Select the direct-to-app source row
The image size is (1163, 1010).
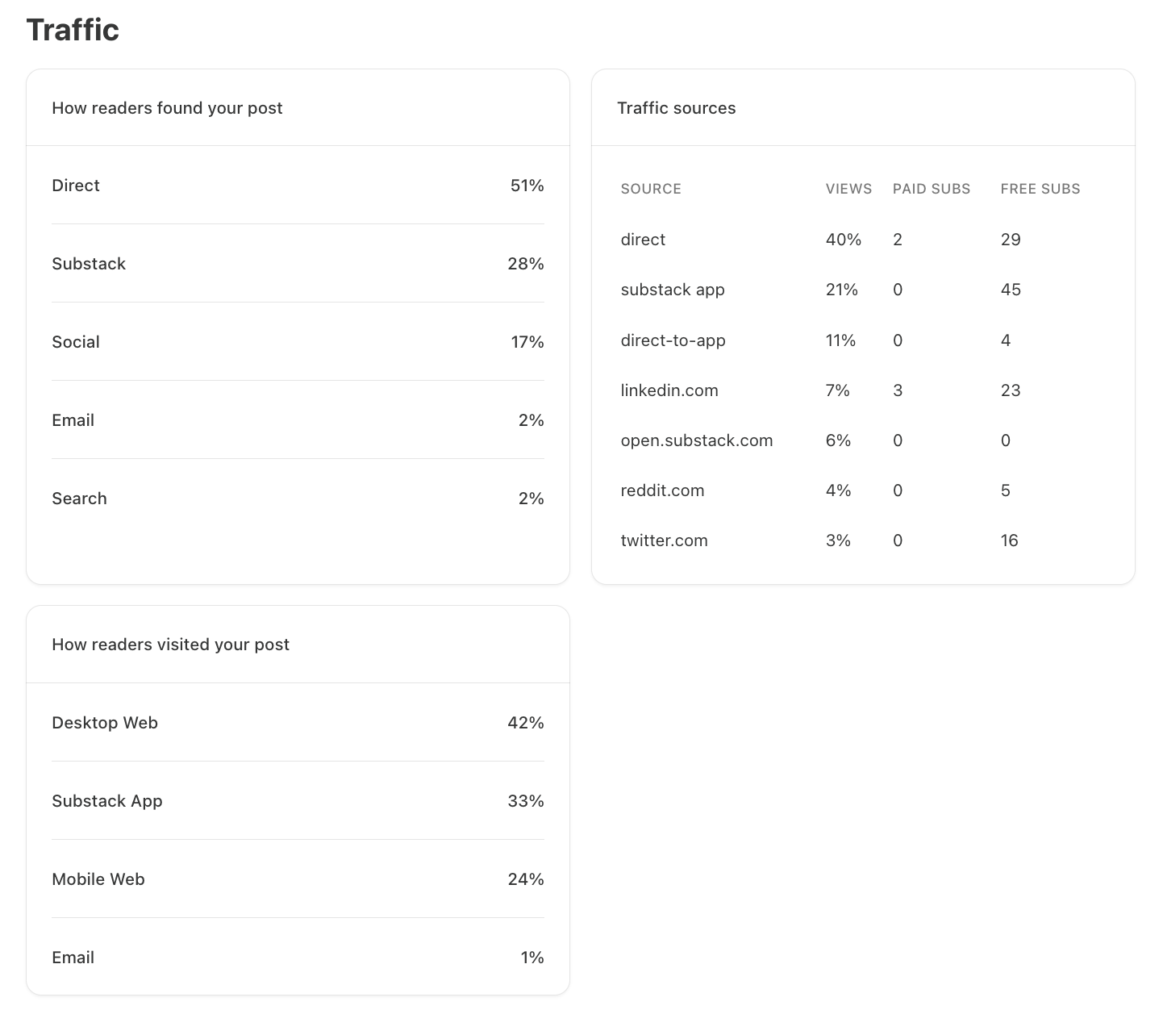click(x=863, y=340)
